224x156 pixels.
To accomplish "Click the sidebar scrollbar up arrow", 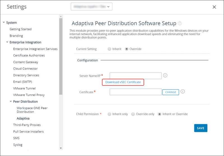I will click(x=61, y=16).
